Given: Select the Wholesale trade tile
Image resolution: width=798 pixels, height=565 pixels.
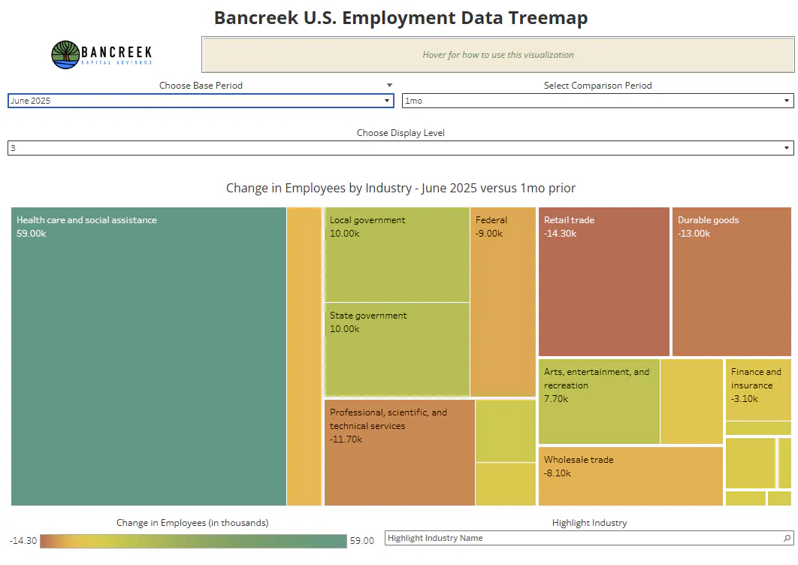Looking at the screenshot, I should point(630,476).
